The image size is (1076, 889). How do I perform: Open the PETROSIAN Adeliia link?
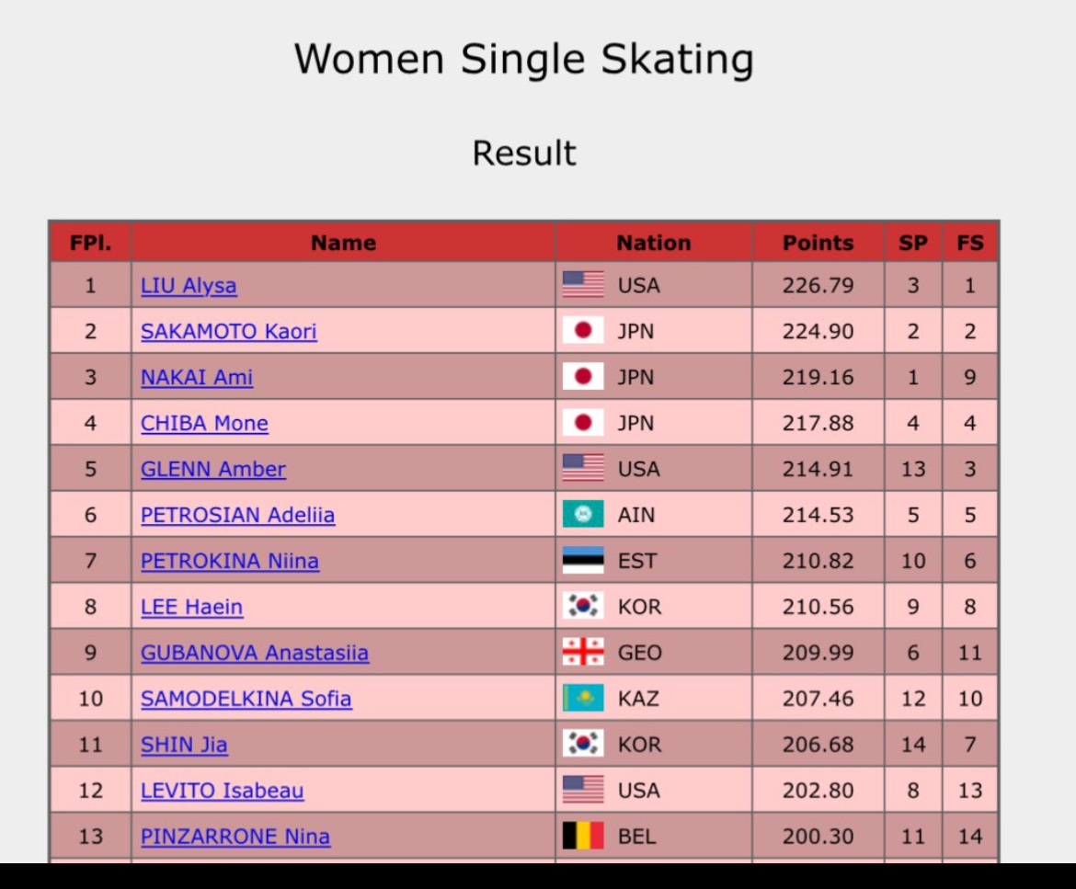(237, 516)
